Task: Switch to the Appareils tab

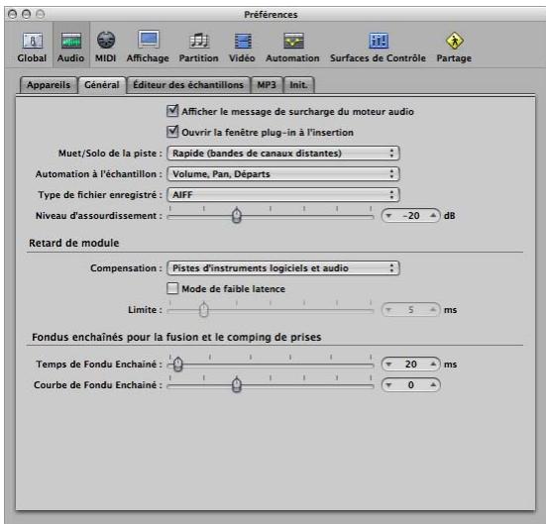Action: [49, 85]
